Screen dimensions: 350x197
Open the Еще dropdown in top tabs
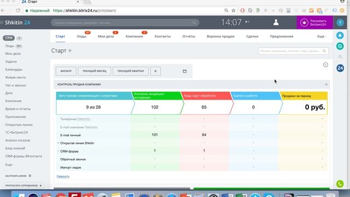coord(322,37)
